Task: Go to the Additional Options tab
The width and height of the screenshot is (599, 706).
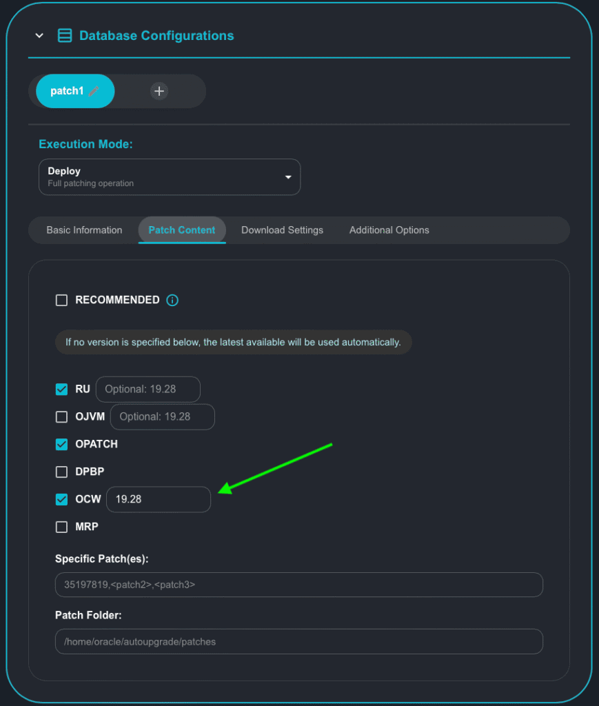Action: click(389, 230)
